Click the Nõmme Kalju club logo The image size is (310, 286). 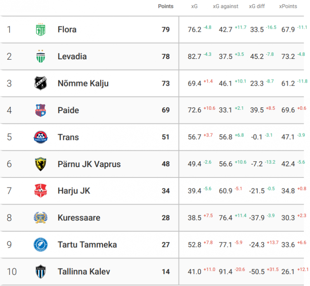(x=40, y=83)
